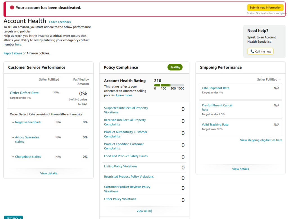Open the Late Shipment Rate link
This screenshot has width=288, height=219.
click(x=215, y=88)
